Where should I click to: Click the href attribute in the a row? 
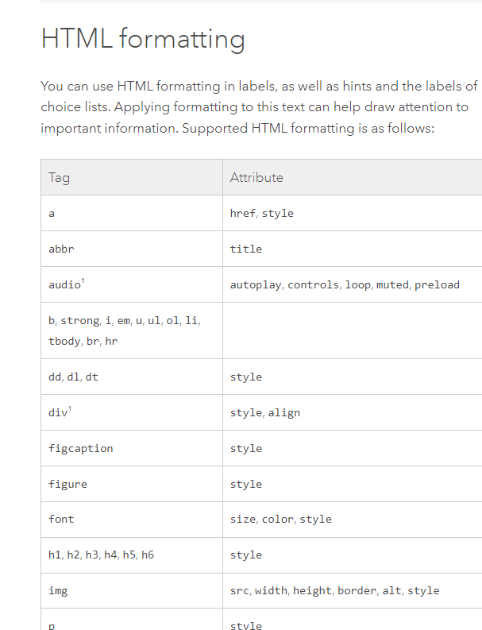point(242,213)
